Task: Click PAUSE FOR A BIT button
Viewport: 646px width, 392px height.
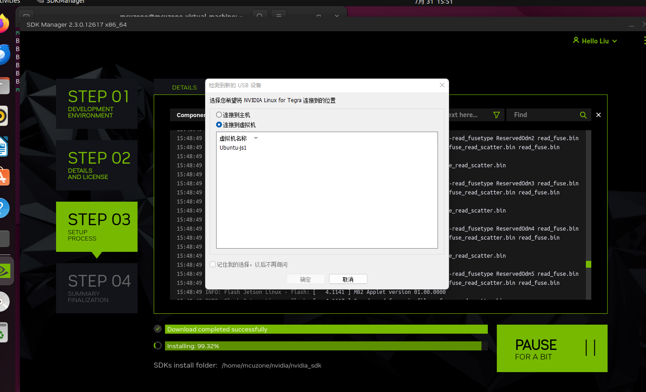Action: [x=552, y=348]
